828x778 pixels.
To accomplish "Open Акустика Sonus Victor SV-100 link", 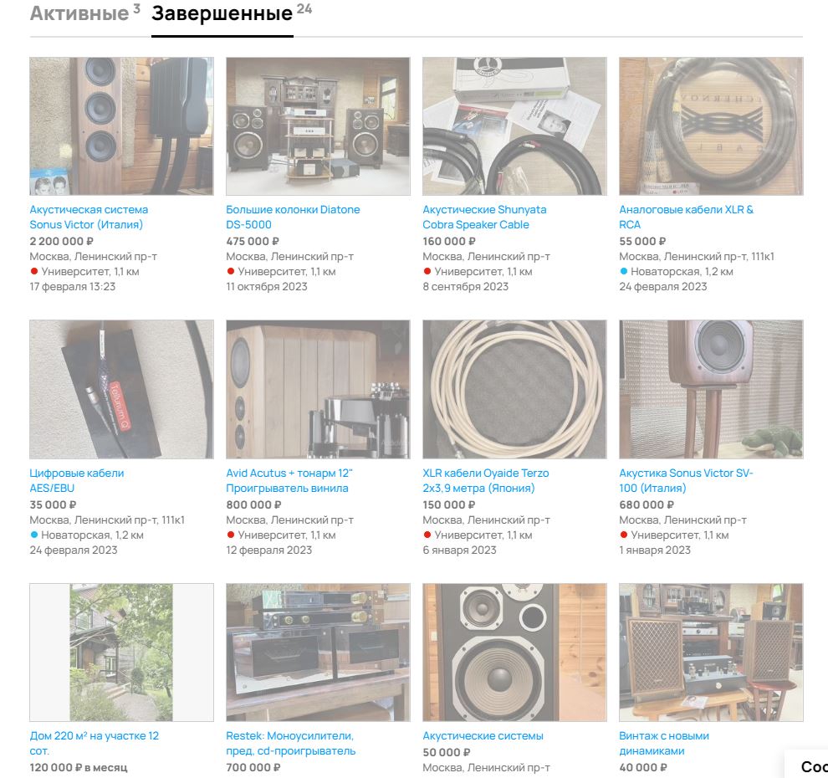I will [686, 481].
